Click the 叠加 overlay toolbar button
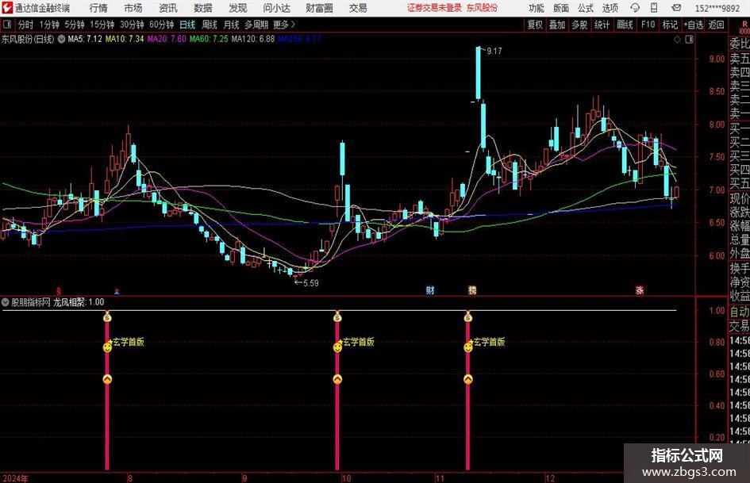Screen dimensions: 750x483 tap(557, 25)
